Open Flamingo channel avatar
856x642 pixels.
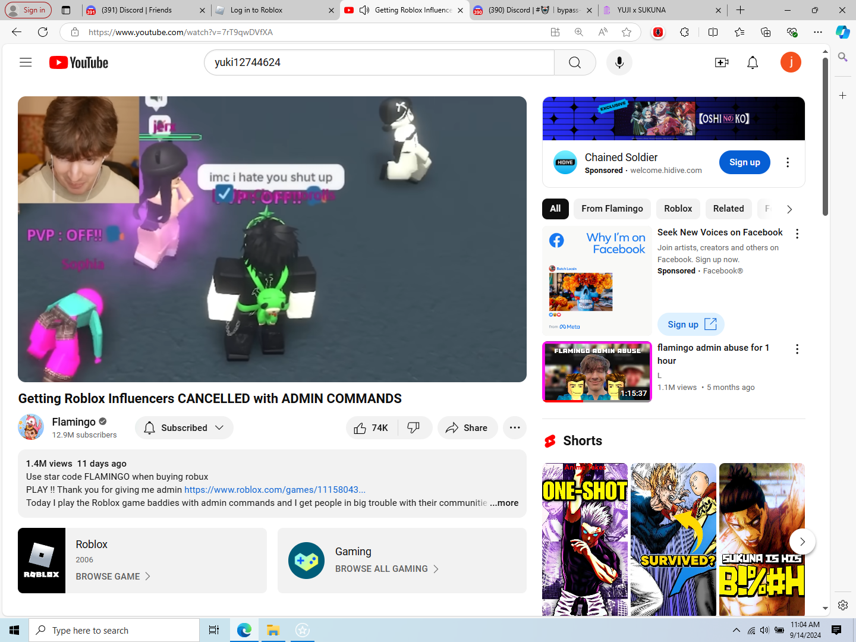[31, 427]
